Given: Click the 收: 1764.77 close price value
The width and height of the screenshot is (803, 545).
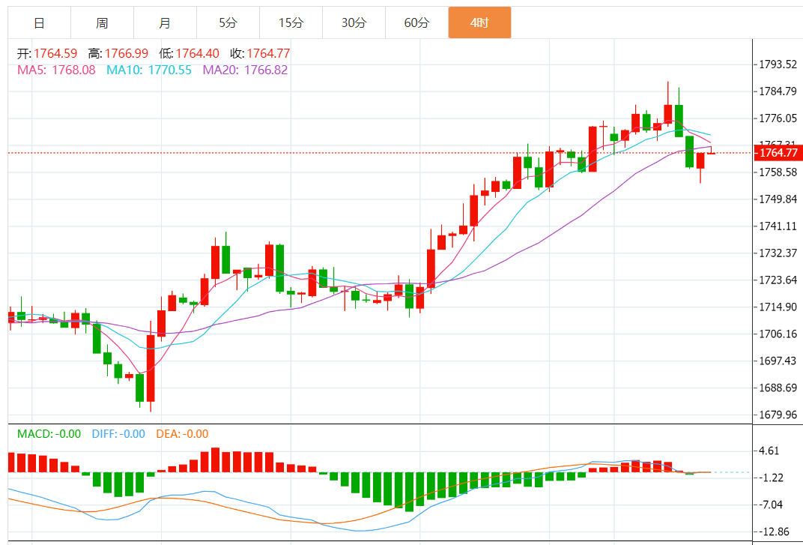Looking at the screenshot, I should tap(259, 53).
